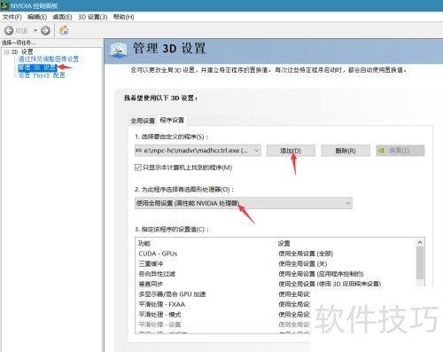Open the program selection dropdown (madhcctrl.exe)
Screen dimensions: 443x352
(198, 151)
